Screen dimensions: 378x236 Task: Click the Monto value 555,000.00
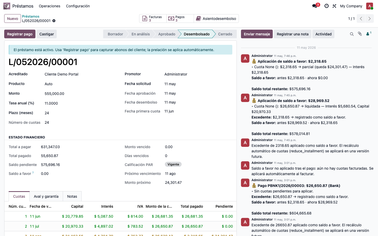click(54, 94)
